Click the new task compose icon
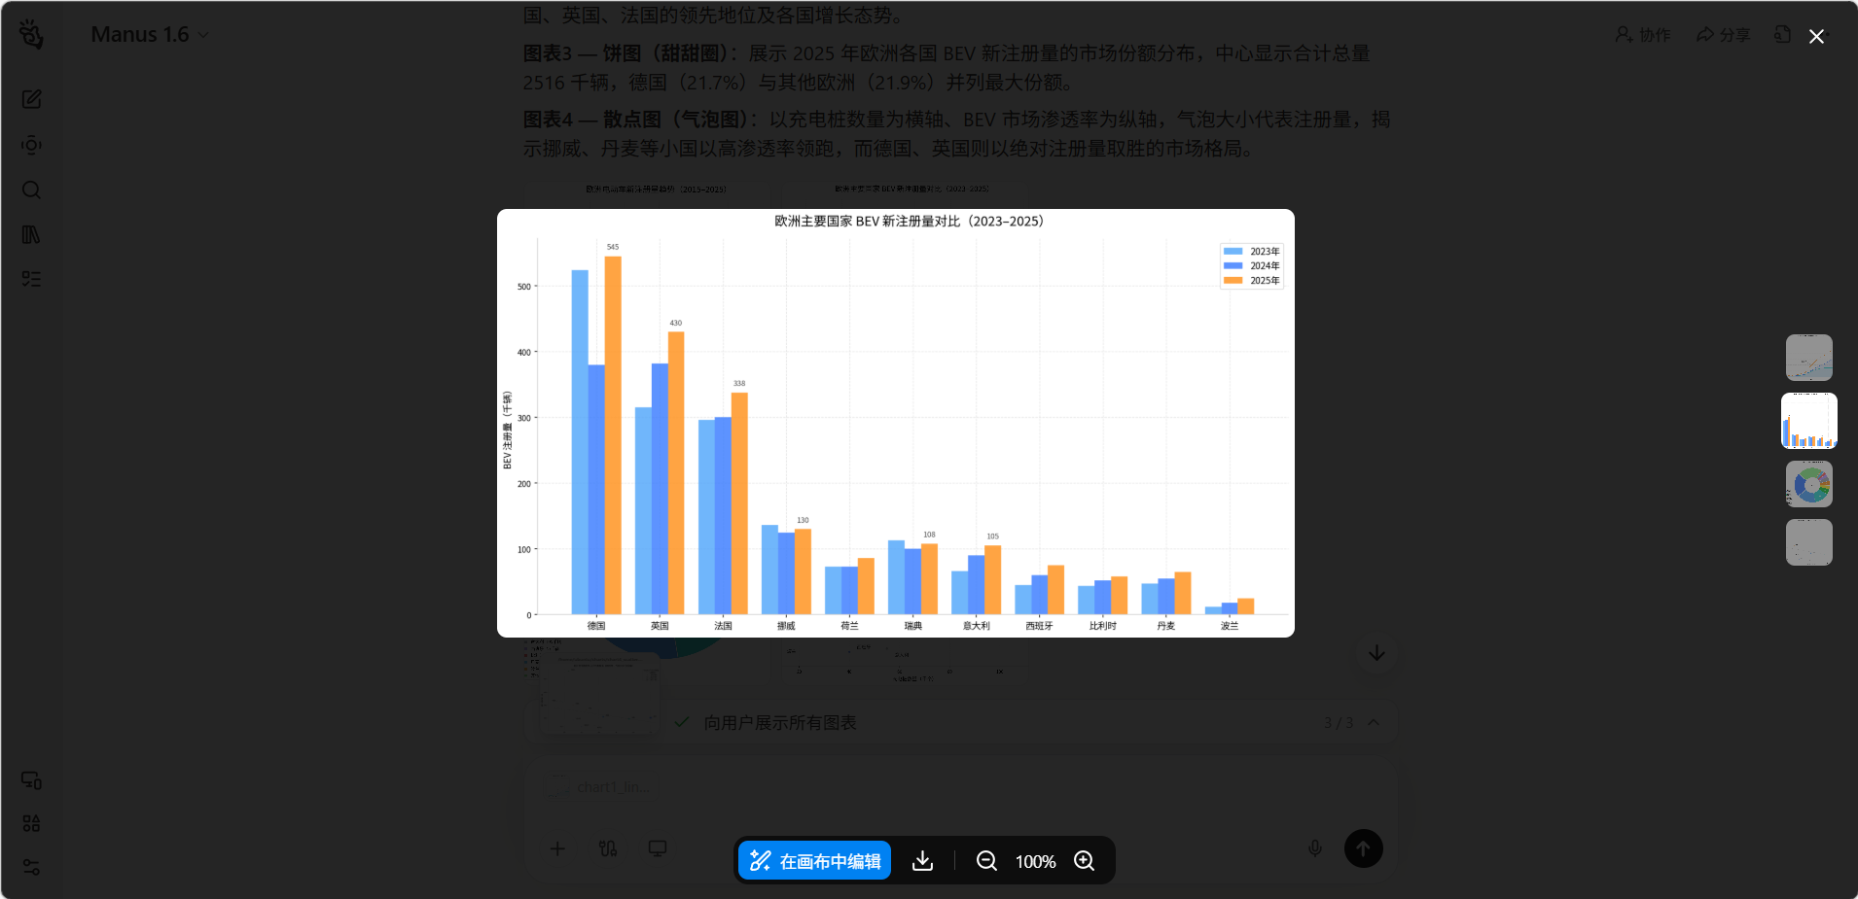Viewport: 1858px width, 899px height. pyautogui.click(x=31, y=99)
